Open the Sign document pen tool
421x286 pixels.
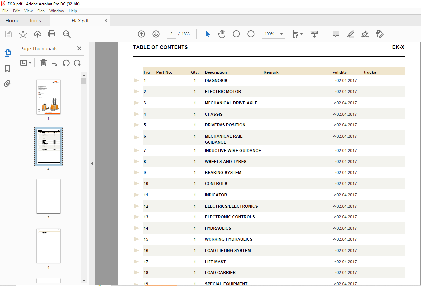point(365,34)
